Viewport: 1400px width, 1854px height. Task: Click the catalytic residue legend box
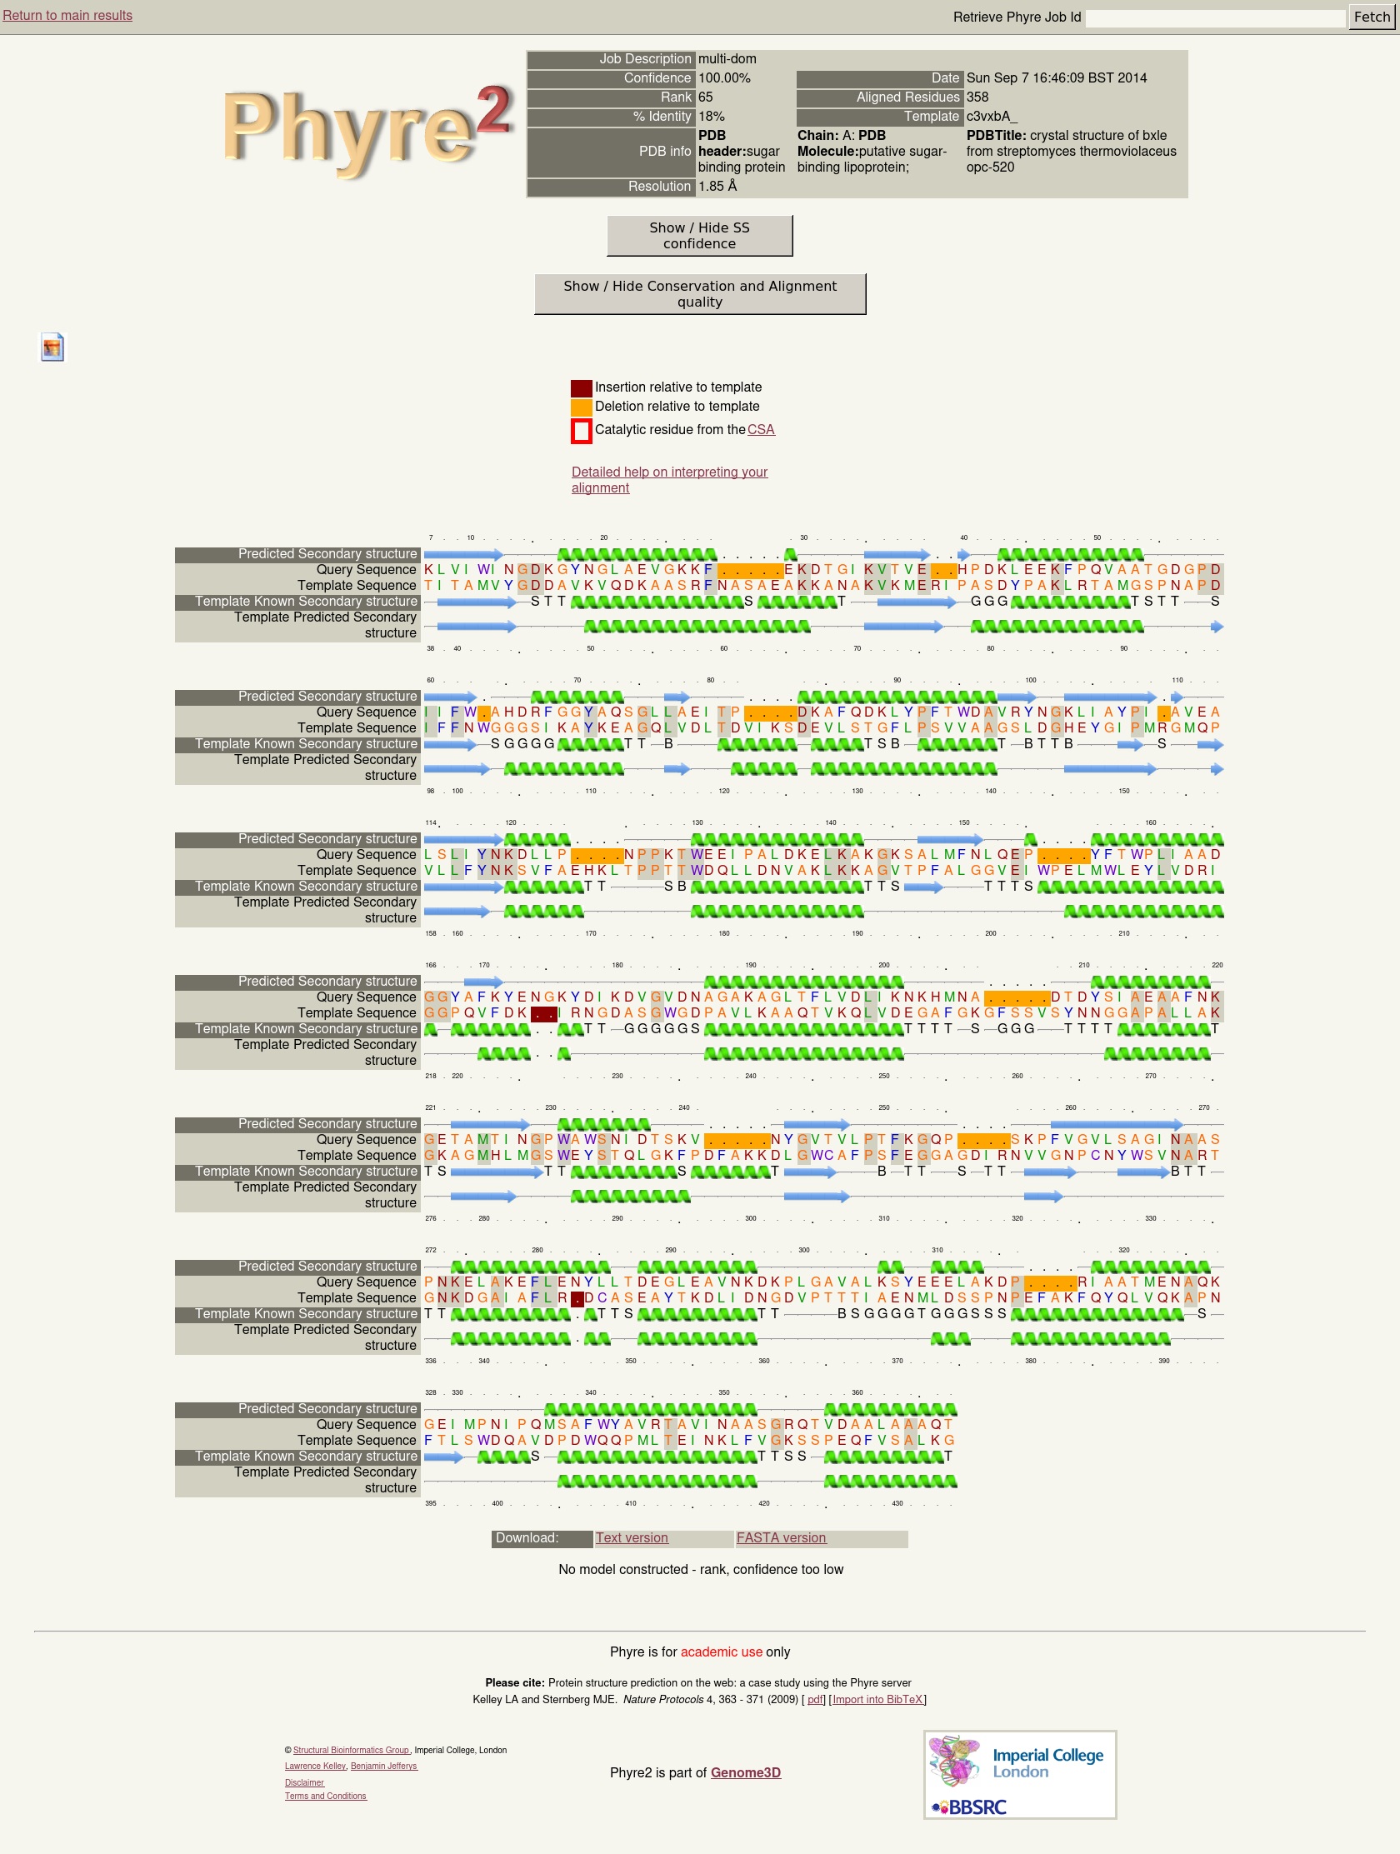point(581,430)
